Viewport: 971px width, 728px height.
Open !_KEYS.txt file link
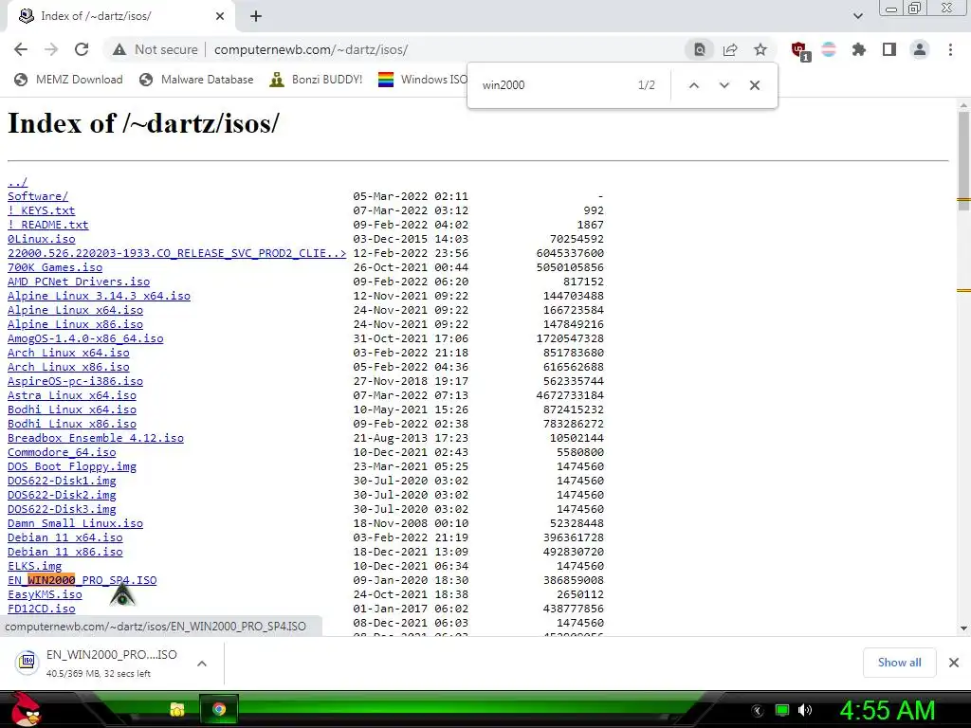pos(41,210)
